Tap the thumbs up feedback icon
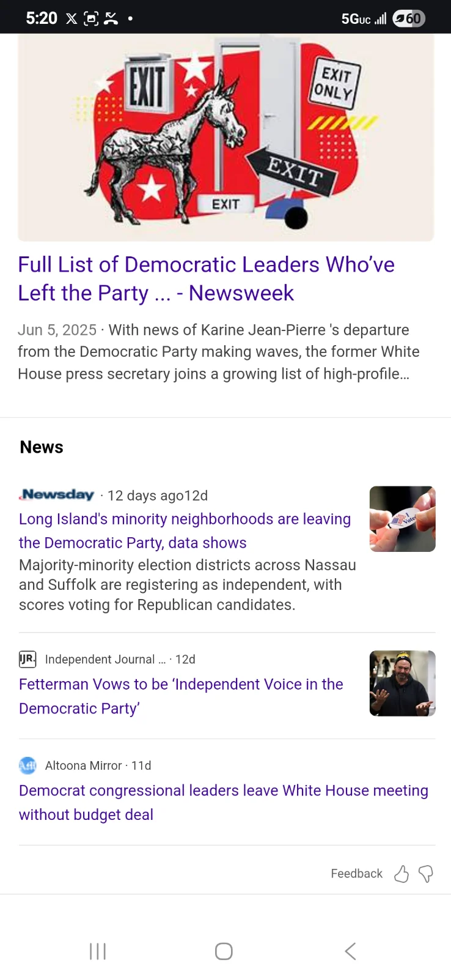This screenshot has width=451, height=979. coord(402,874)
